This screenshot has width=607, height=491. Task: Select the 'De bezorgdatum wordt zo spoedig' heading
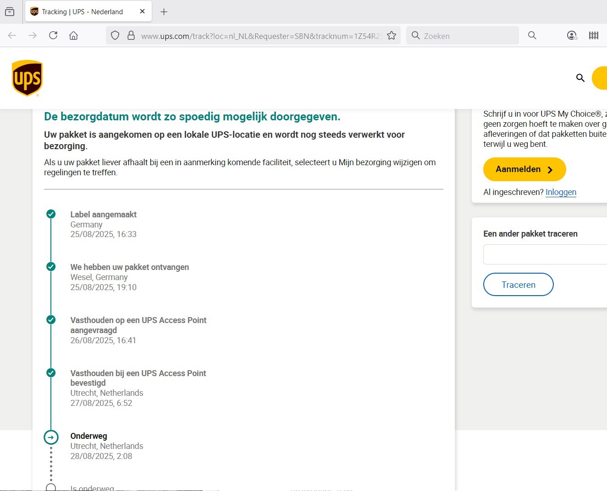click(192, 117)
